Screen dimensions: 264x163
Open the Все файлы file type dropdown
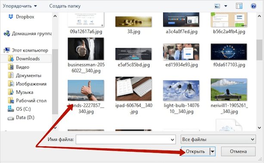pyautogui.click(x=218, y=139)
